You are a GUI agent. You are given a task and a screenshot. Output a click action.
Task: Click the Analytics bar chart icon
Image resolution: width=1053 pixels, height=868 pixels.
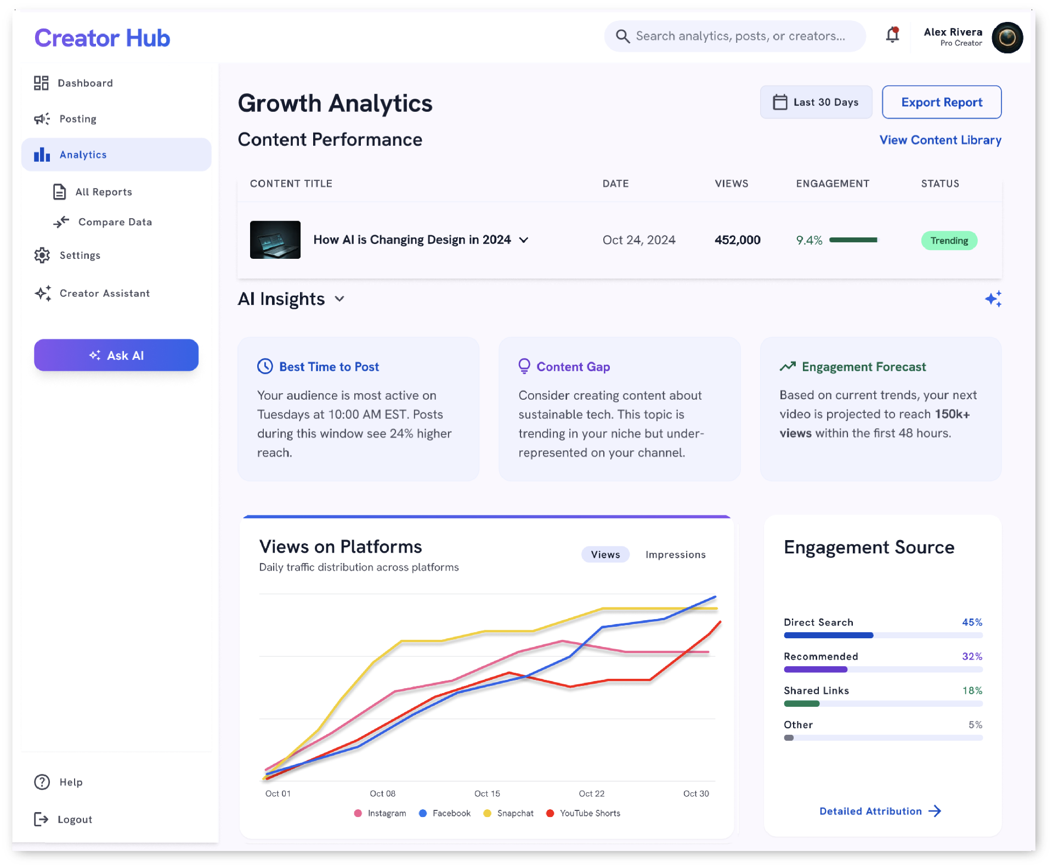tap(42, 155)
